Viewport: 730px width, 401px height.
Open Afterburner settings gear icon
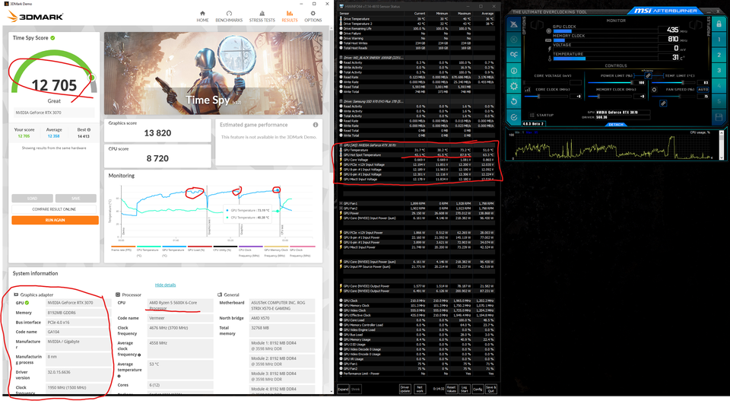click(x=514, y=86)
